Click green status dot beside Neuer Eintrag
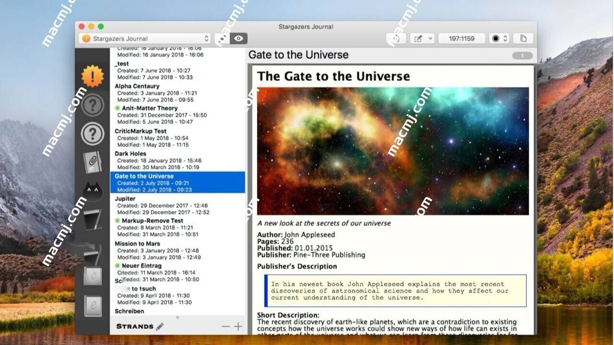The width and height of the screenshot is (614, 345). pyautogui.click(x=118, y=265)
